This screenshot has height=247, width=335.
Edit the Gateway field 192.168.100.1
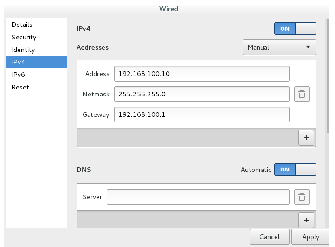202,114
